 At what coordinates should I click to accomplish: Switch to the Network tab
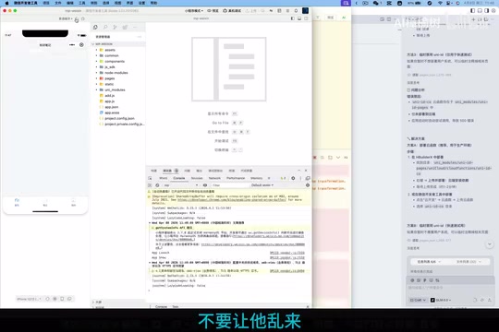point(214,178)
